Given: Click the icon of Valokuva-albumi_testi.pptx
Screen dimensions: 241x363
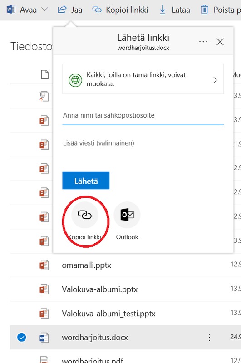Looking at the screenshot, I should click(x=44, y=314).
